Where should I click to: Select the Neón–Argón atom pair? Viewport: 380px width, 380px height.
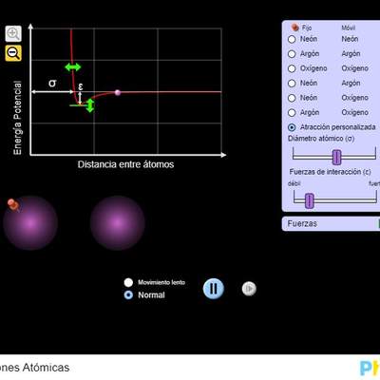(292, 84)
